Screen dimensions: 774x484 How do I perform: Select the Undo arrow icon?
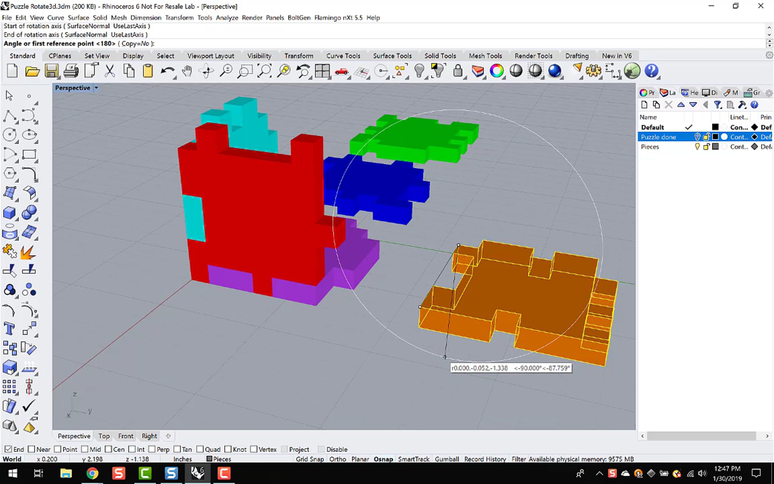coord(168,71)
